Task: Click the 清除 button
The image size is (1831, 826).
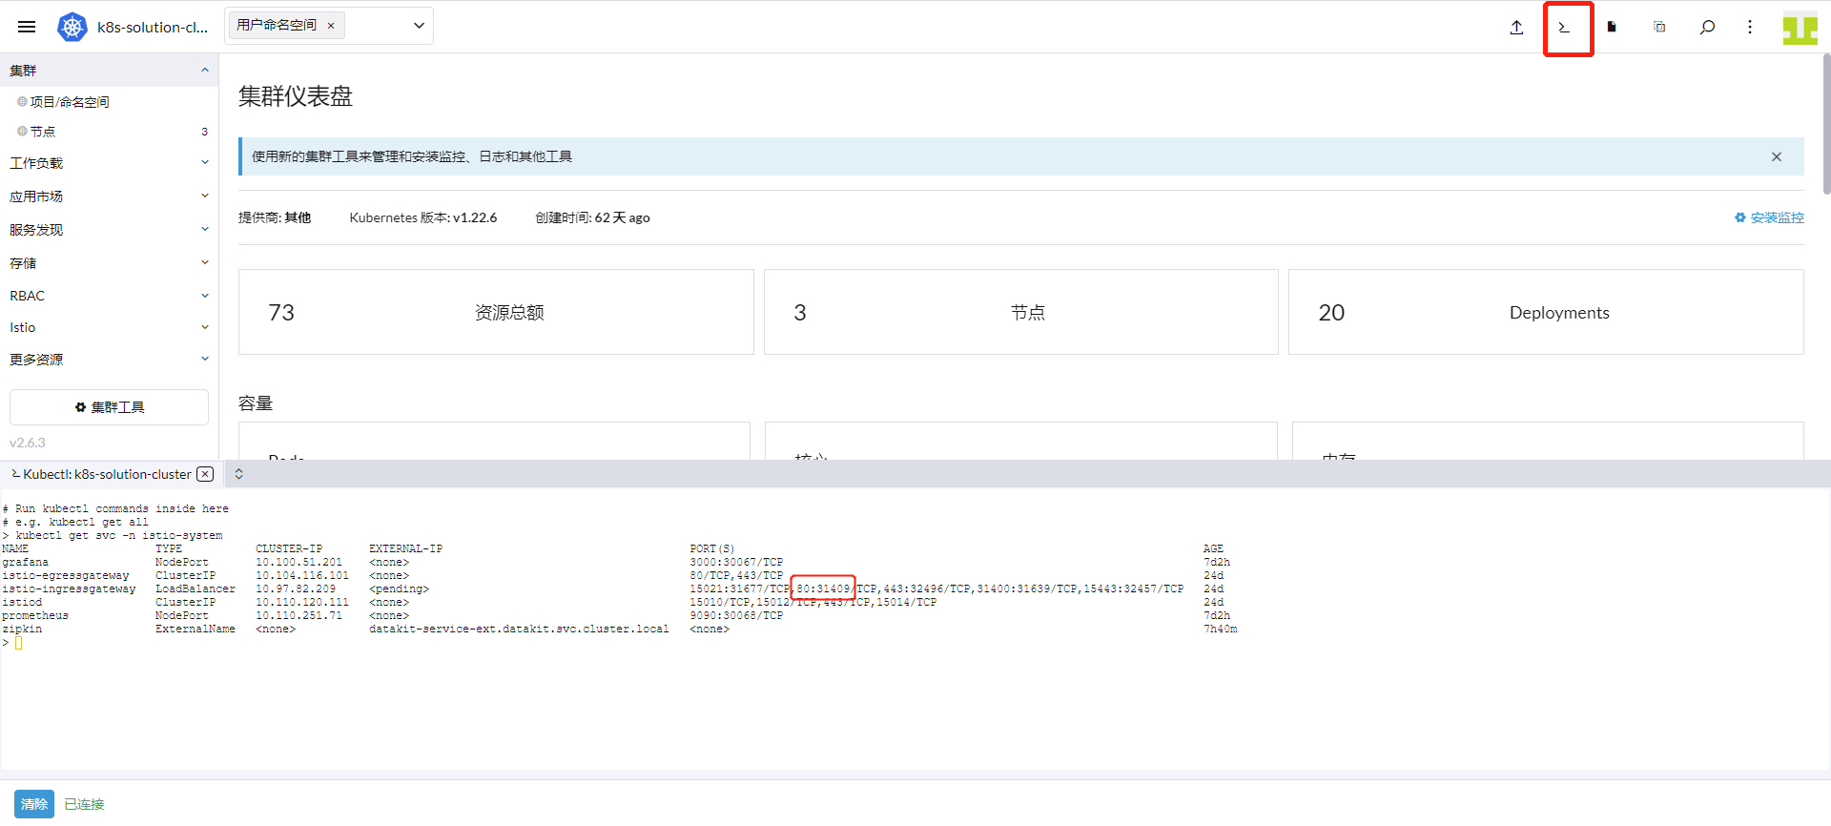Action: pyautogui.click(x=34, y=804)
